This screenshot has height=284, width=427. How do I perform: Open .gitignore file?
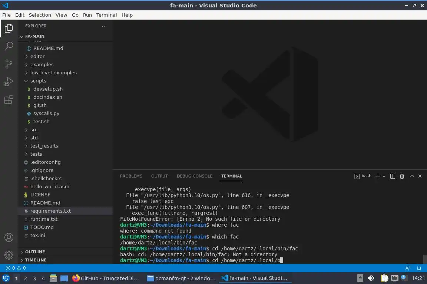tap(65, 170)
